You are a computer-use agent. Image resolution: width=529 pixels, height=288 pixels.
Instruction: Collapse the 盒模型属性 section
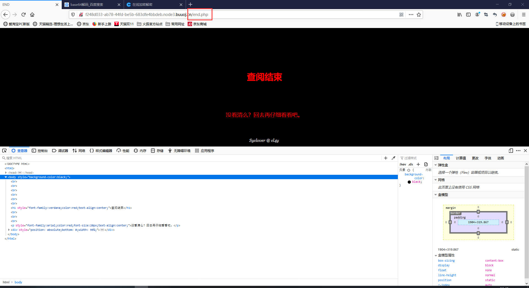point(436,255)
